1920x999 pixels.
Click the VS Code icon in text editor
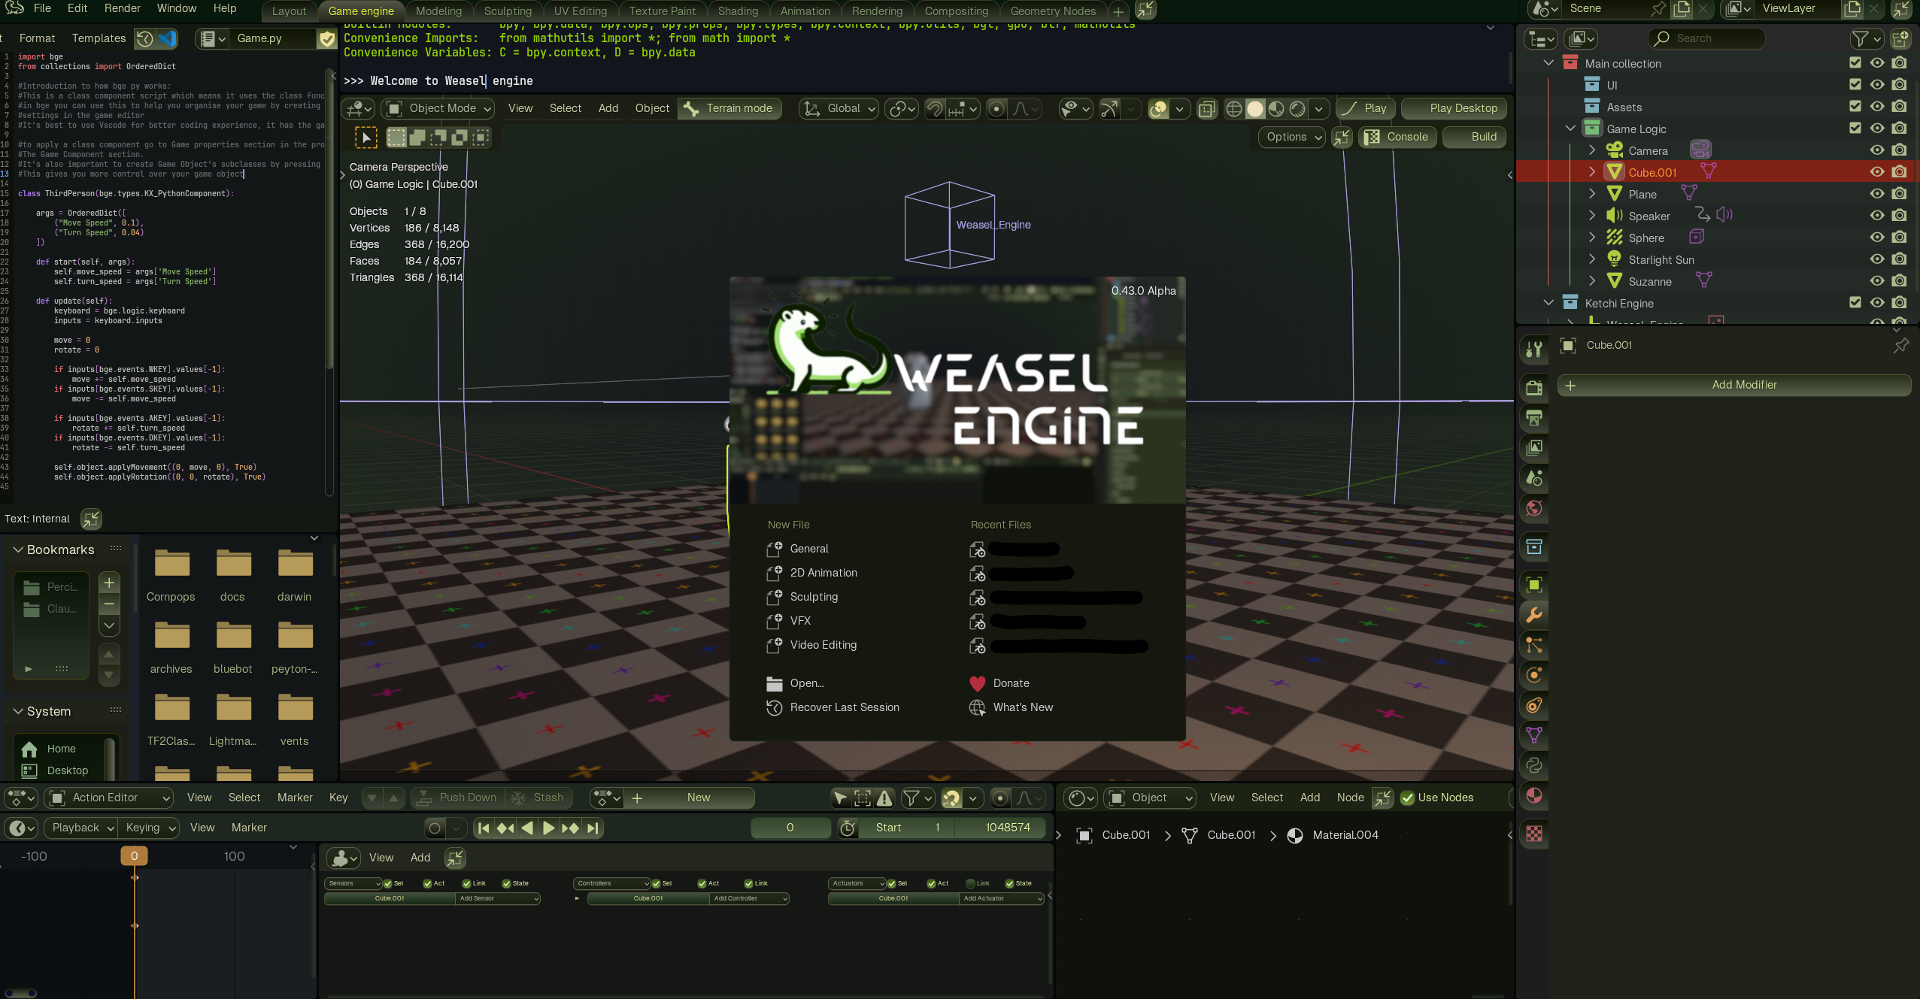point(167,38)
